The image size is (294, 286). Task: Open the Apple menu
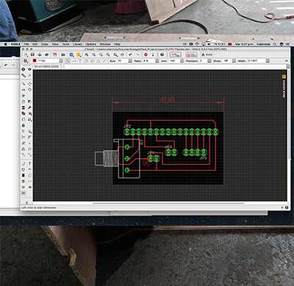(x=5, y=44)
